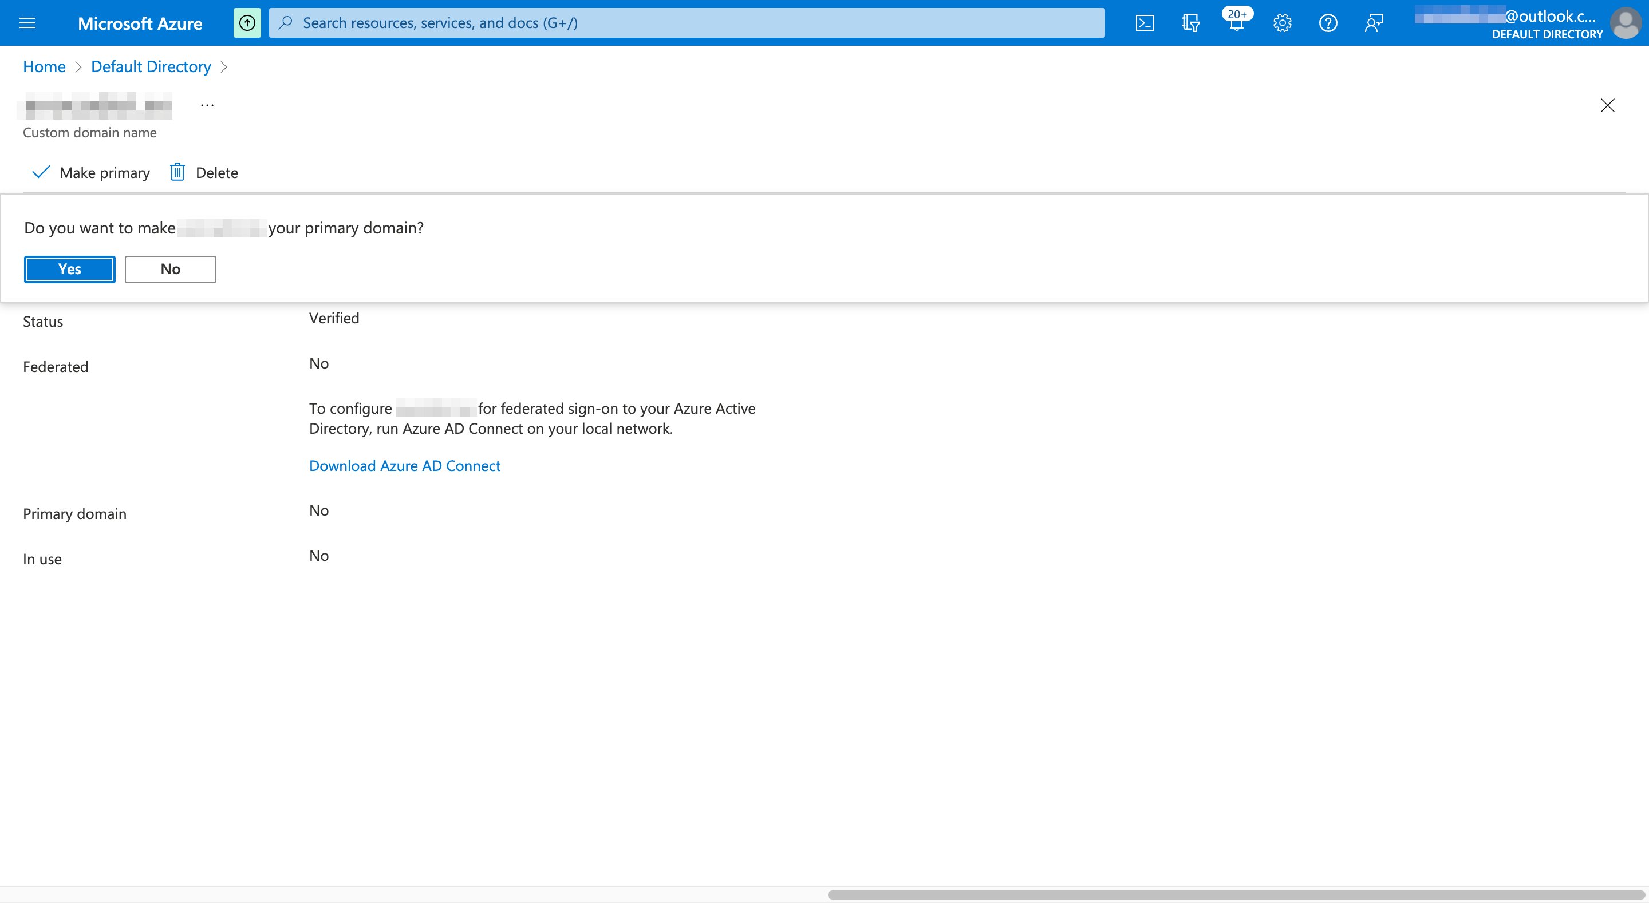Dismiss the prompt by clicking No
1649x903 pixels.
coord(169,269)
